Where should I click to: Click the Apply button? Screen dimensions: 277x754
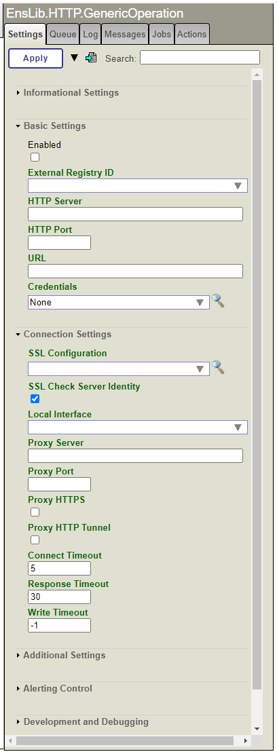(x=35, y=58)
